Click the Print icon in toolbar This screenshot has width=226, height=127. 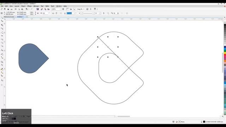pos(12,9)
